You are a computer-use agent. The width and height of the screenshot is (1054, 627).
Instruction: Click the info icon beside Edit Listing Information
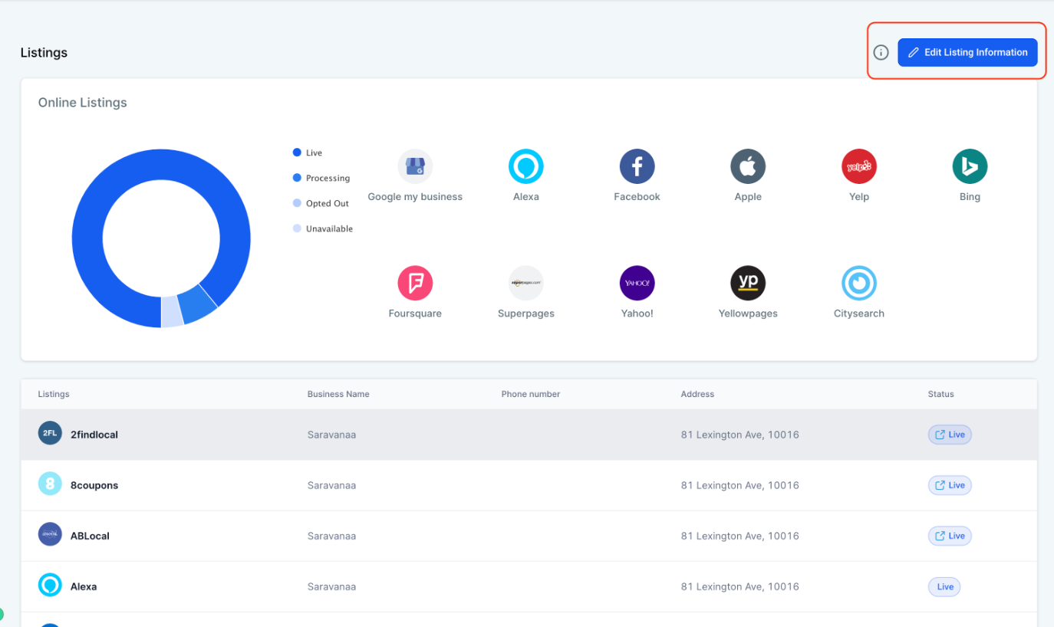pos(881,53)
